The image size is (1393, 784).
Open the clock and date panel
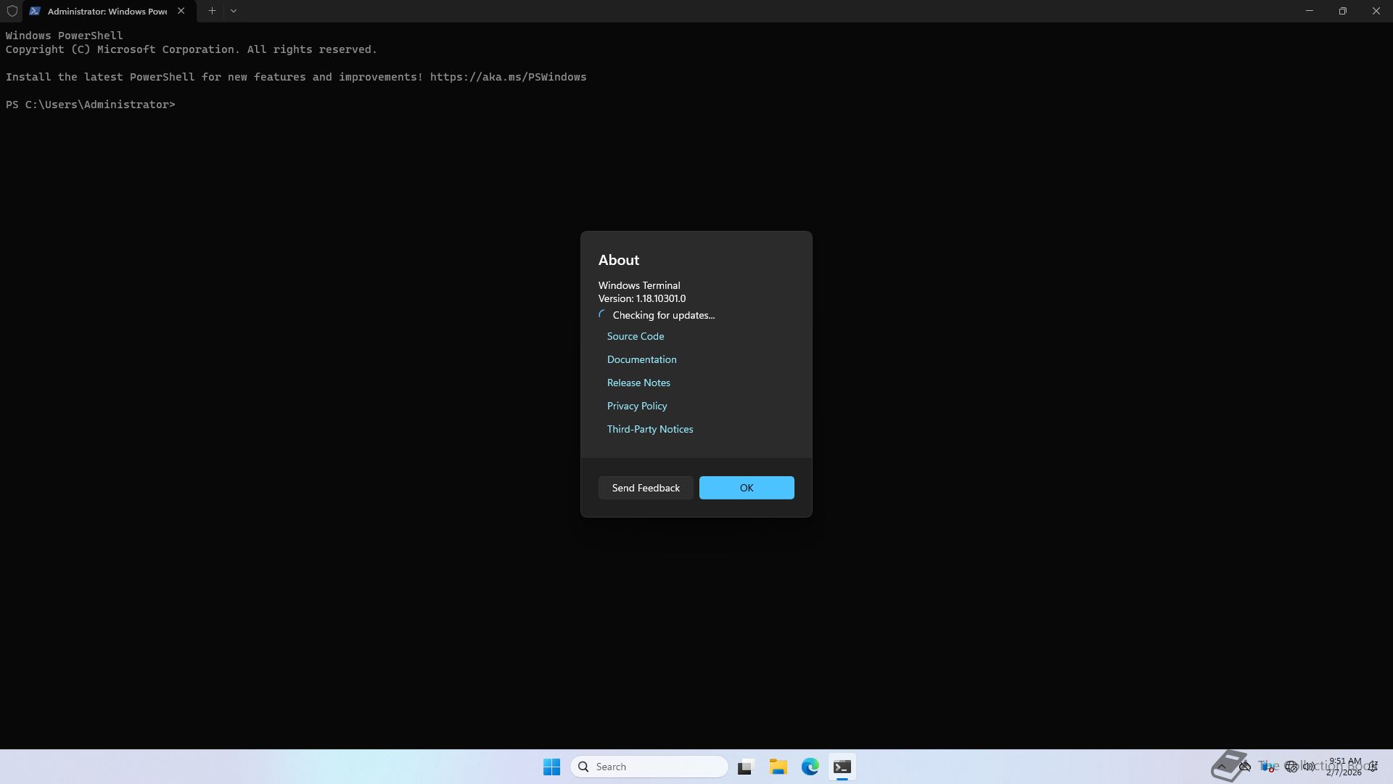(1344, 767)
